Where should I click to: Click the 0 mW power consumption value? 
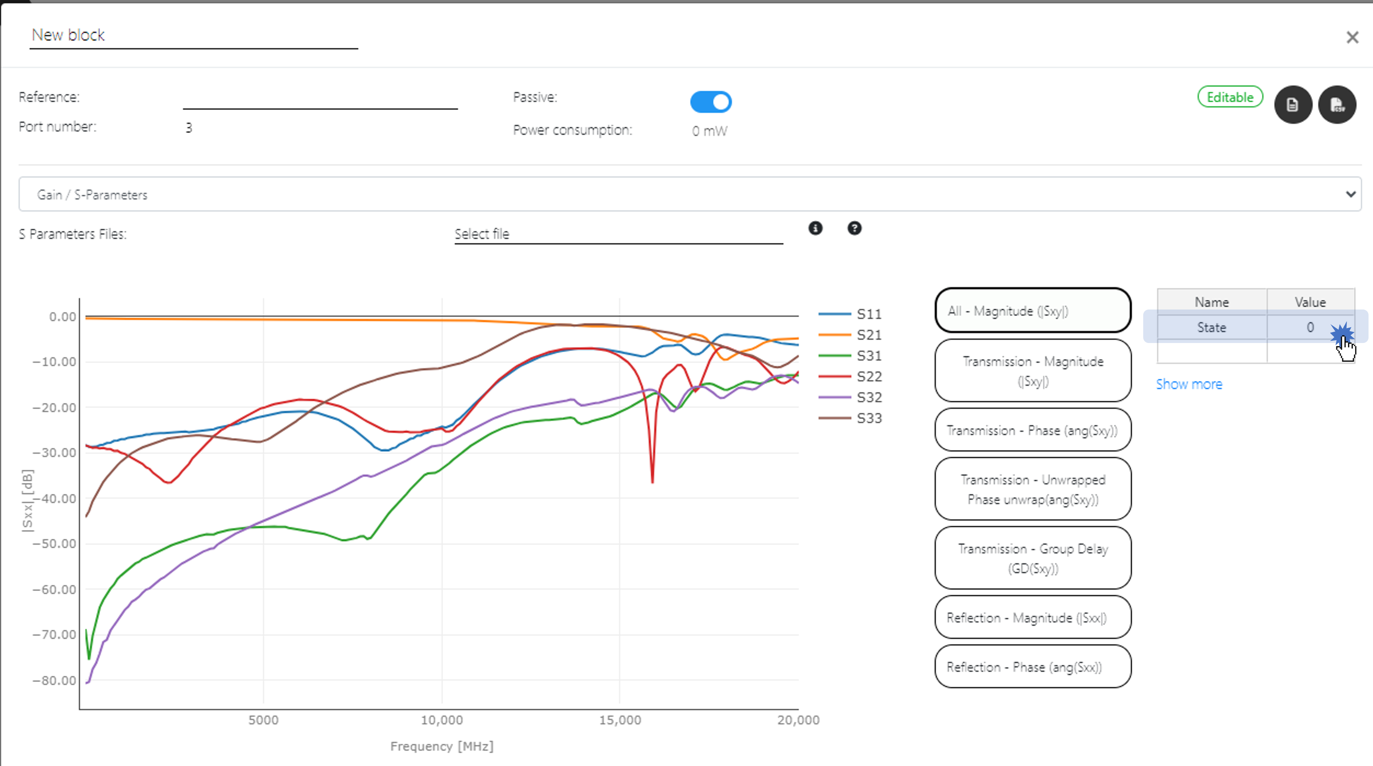[x=709, y=131]
